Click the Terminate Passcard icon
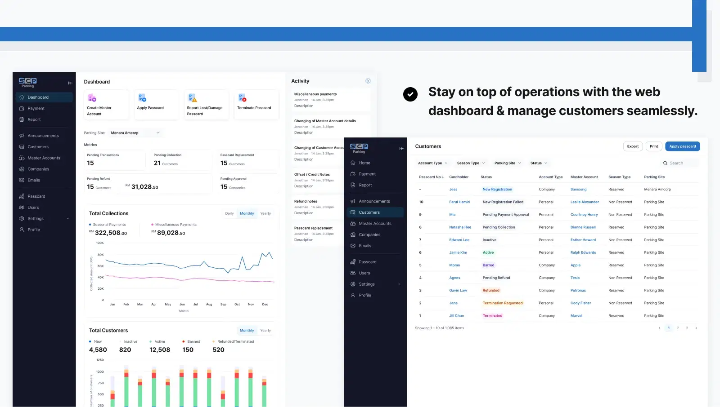Viewport: 720px width, 407px height. [x=242, y=98]
